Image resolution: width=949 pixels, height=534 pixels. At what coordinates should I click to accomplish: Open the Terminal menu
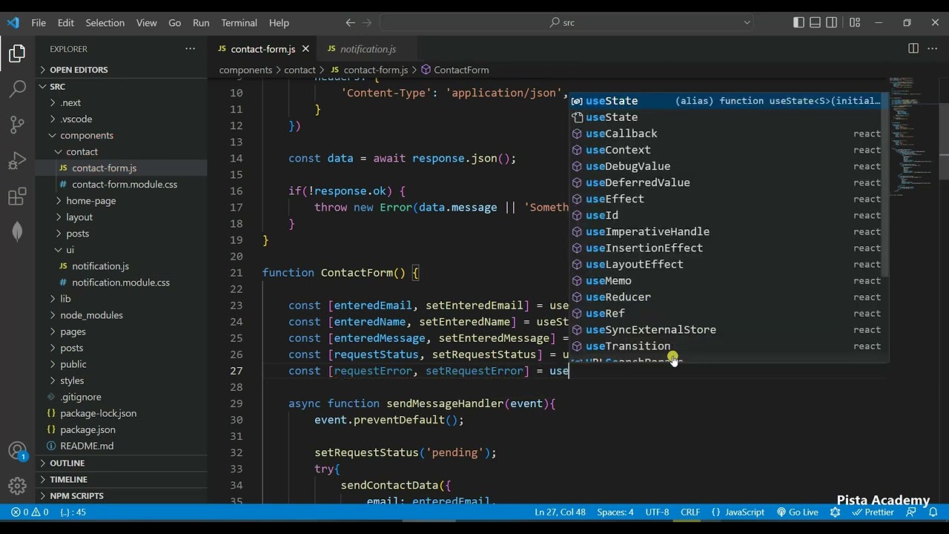coord(239,23)
